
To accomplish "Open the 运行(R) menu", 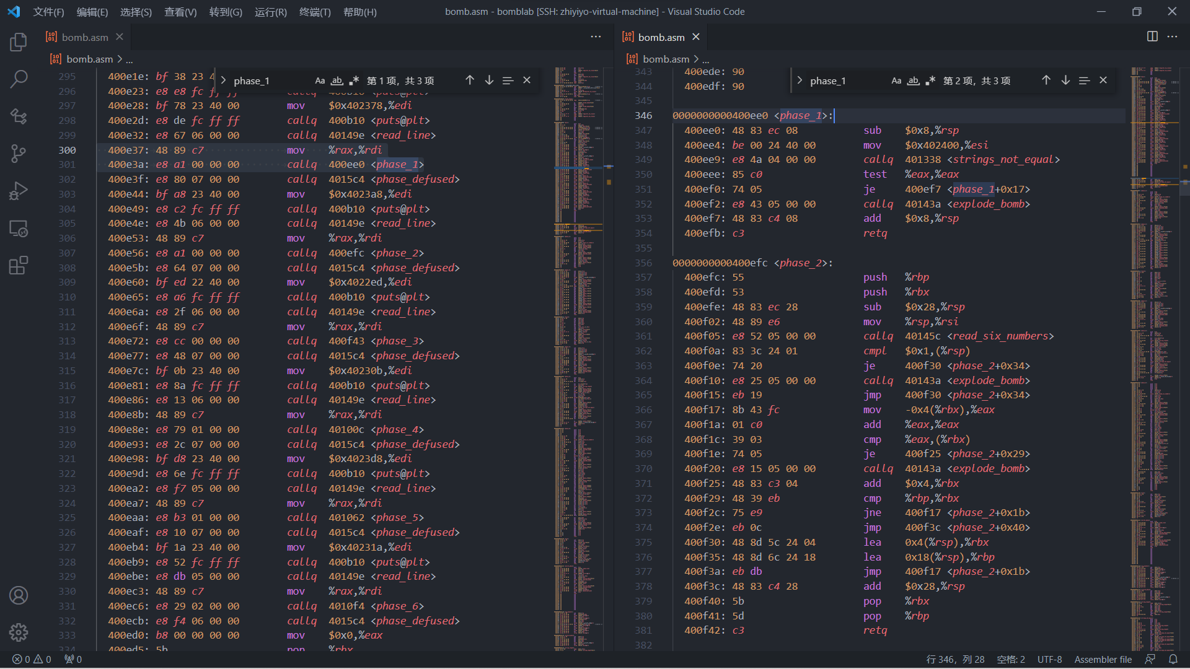I will point(271,12).
